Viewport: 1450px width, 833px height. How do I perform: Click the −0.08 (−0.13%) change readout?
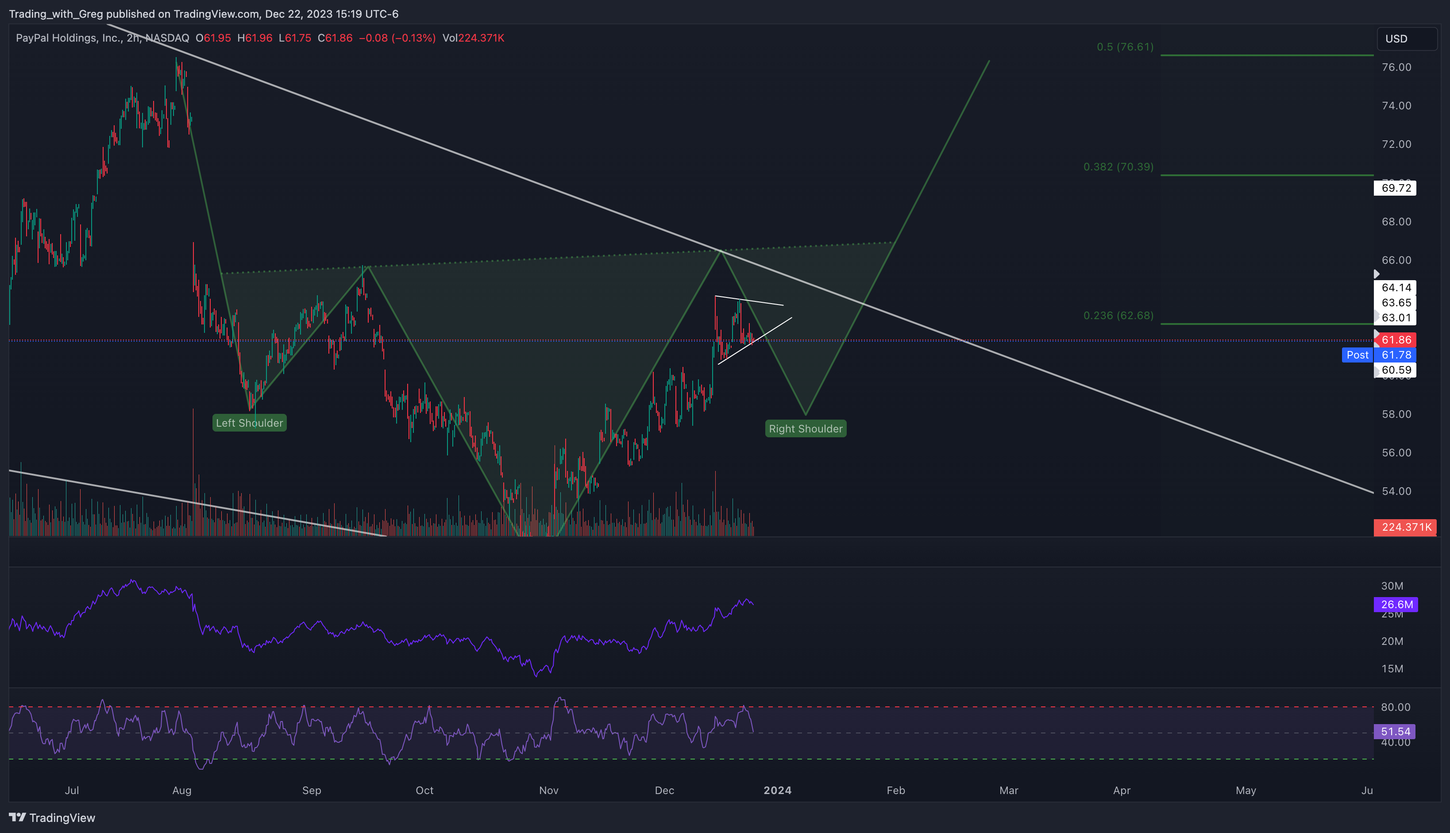pos(397,38)
